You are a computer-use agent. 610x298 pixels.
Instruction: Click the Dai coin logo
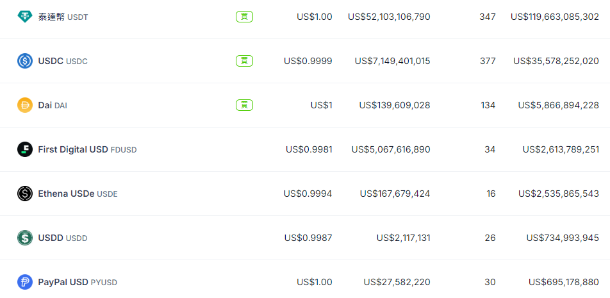25,105
